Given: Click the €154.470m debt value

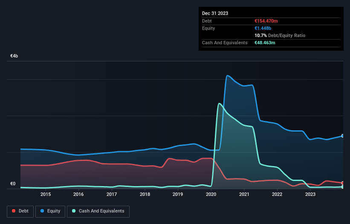Looking at the screenshot, I should [266, 21].
